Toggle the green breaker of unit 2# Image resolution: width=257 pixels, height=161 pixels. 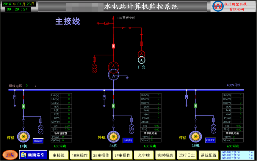click(113, 106)
